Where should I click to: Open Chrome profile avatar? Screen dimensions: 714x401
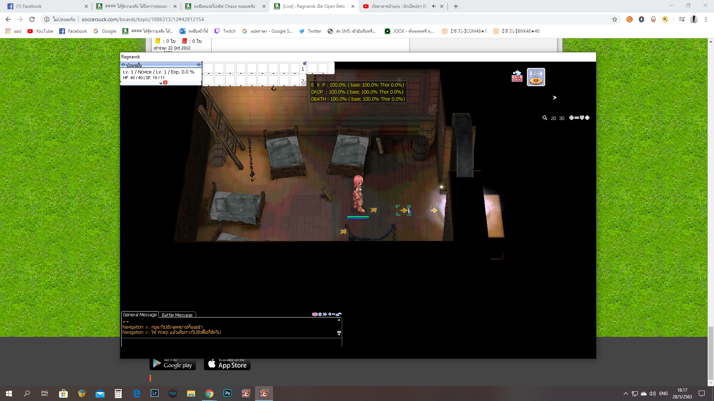click(694, 19)
